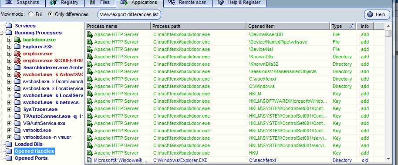398x165 pixels.
Task: Open the Files tab
Action: tap(100, 3)
